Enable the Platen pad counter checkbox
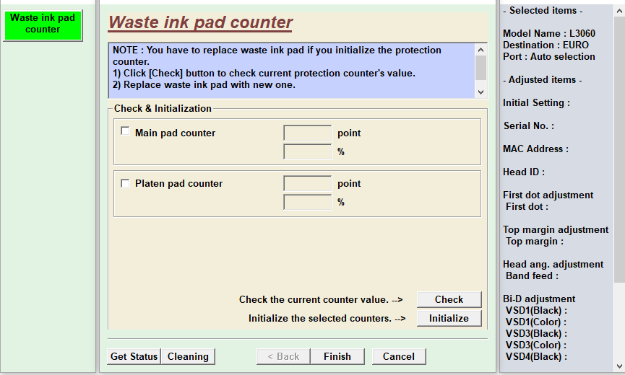 coord(126,183)
